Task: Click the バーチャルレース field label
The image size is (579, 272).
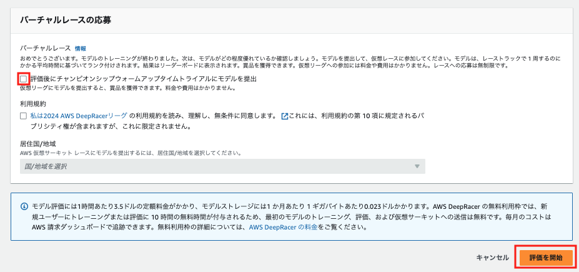Action: (x=46, y=48)
